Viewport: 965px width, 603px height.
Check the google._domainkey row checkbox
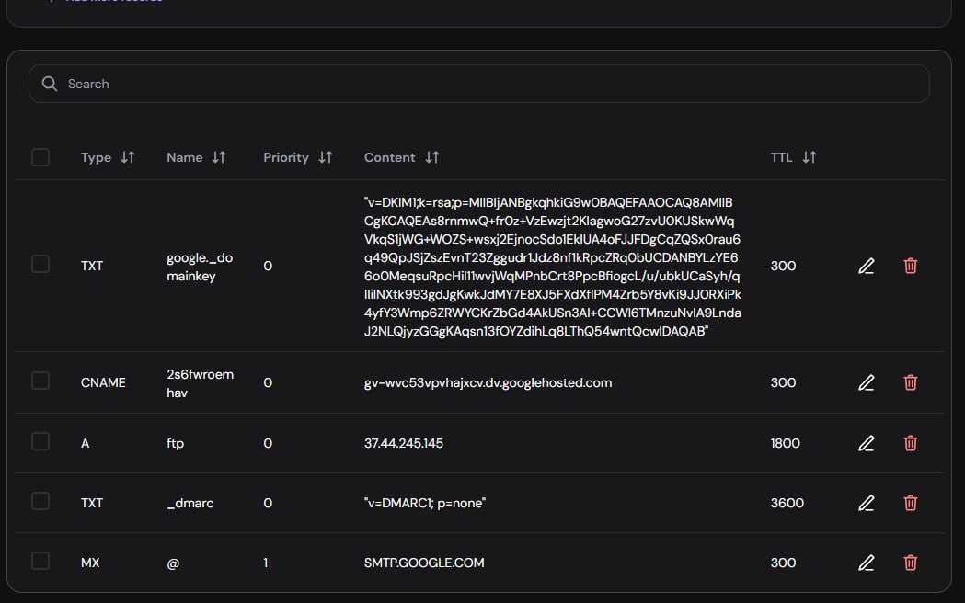tap(40, 265)
